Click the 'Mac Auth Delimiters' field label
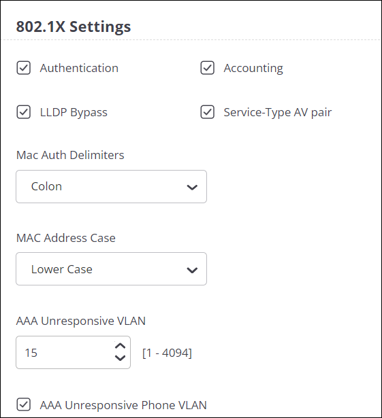 tap(70, 155)
